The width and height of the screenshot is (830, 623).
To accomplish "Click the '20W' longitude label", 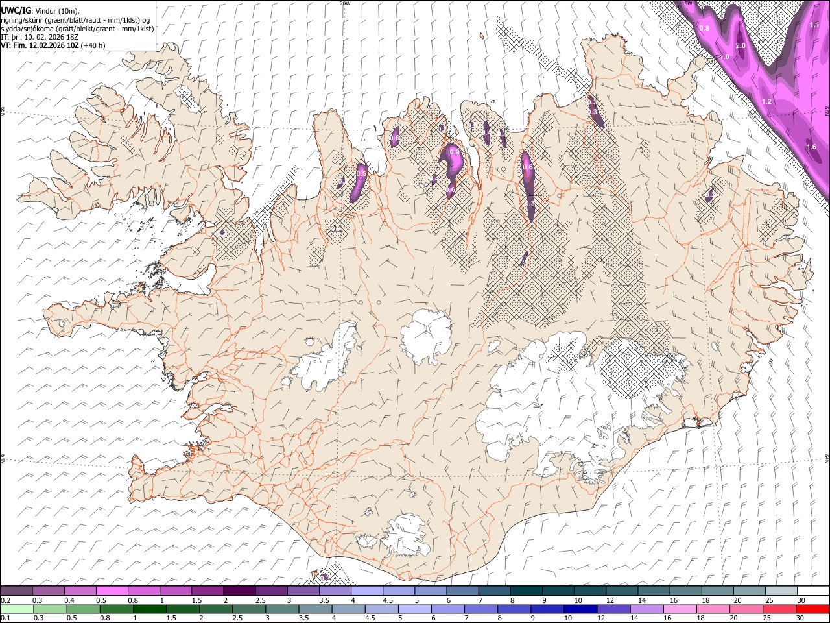I will point(345,3).
